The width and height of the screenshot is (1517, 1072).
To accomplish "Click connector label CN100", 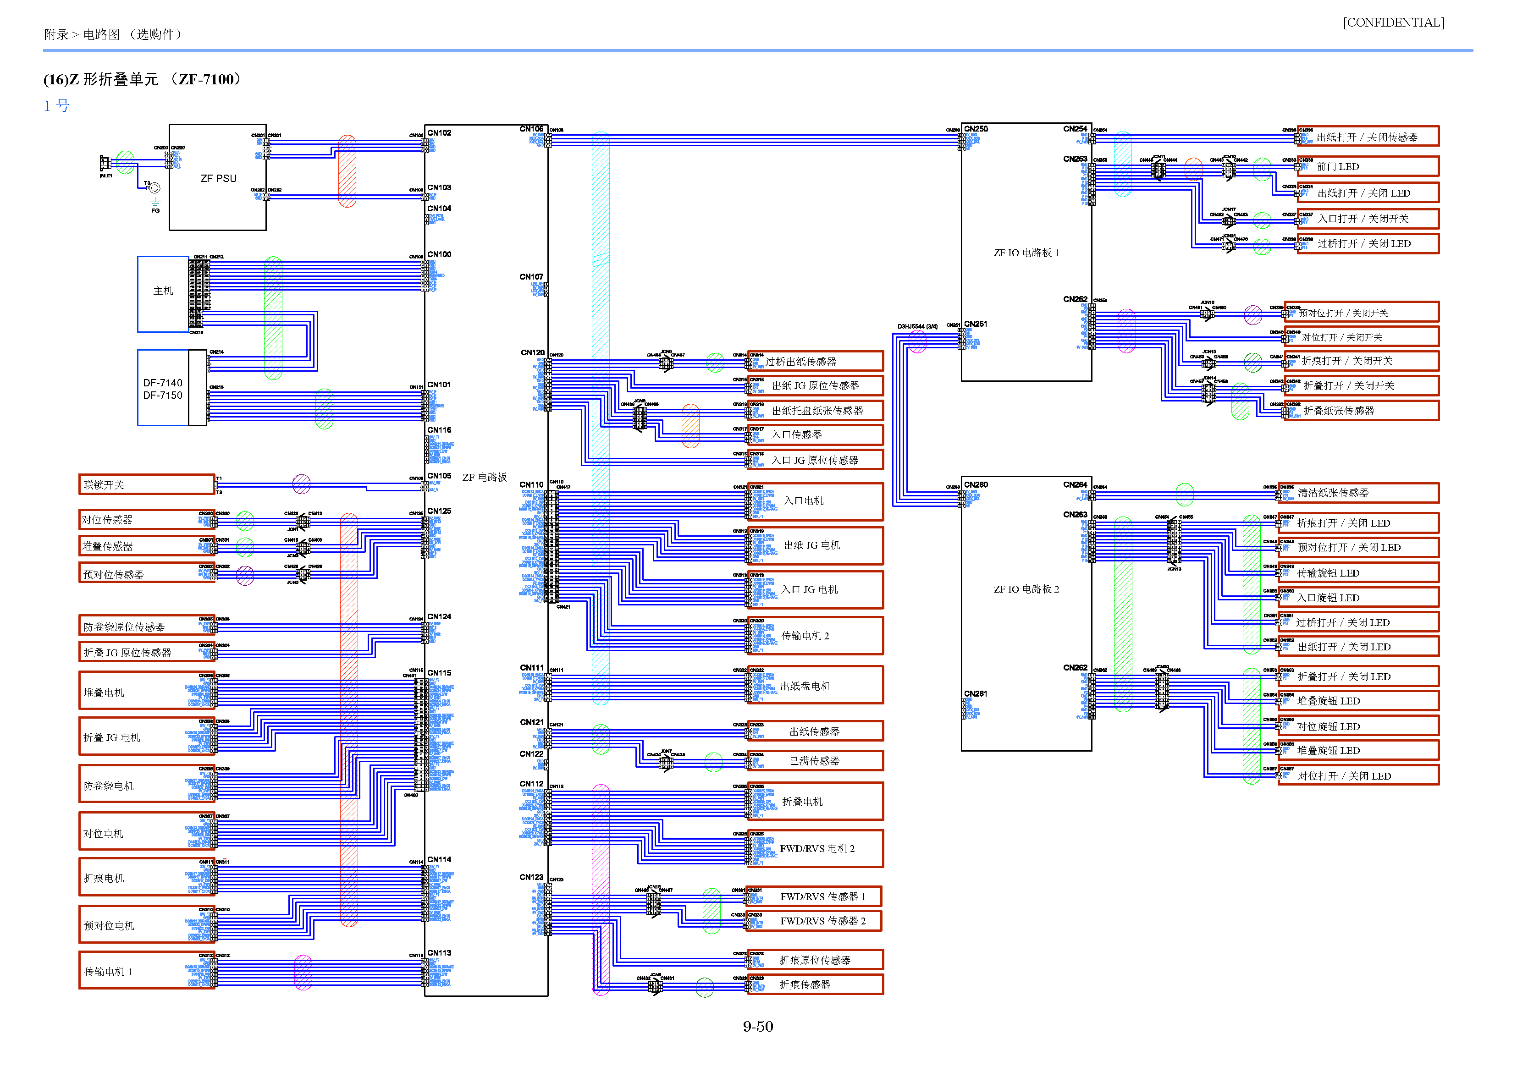I will (439, 254).
